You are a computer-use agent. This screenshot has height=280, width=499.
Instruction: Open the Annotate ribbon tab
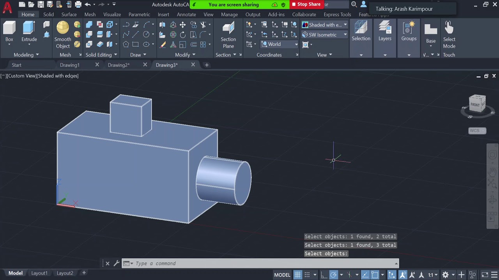click(186, 14)
